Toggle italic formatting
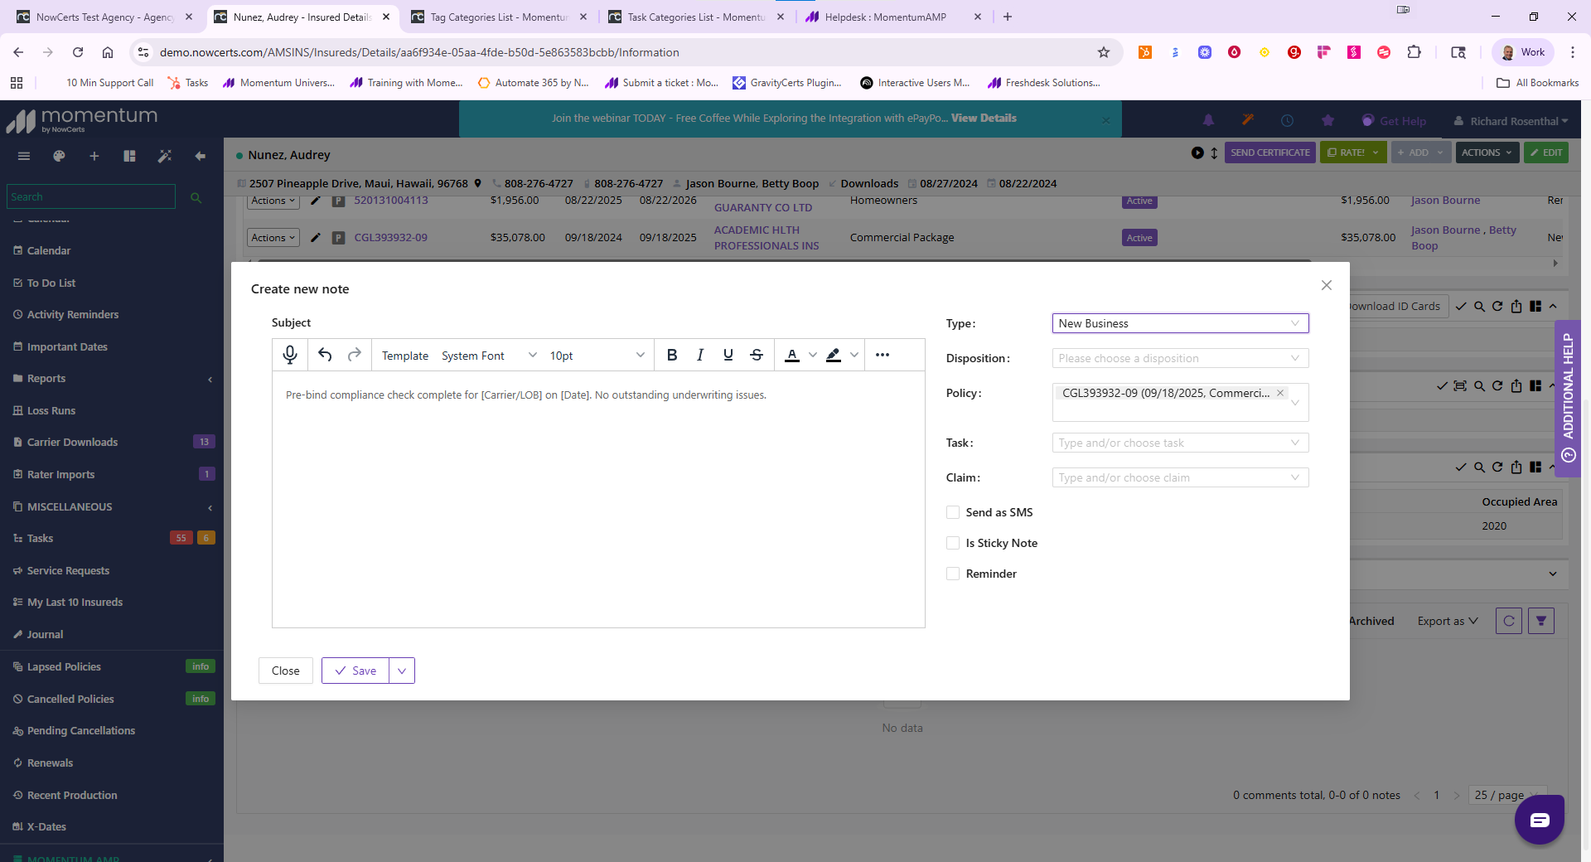 click(x=700, y=355)
